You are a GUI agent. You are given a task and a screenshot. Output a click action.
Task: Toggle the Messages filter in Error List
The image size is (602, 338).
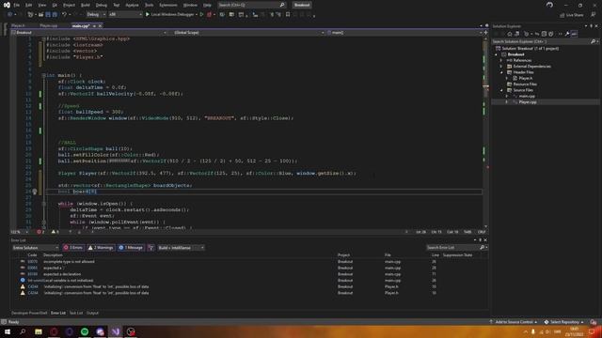pos(131,248)
